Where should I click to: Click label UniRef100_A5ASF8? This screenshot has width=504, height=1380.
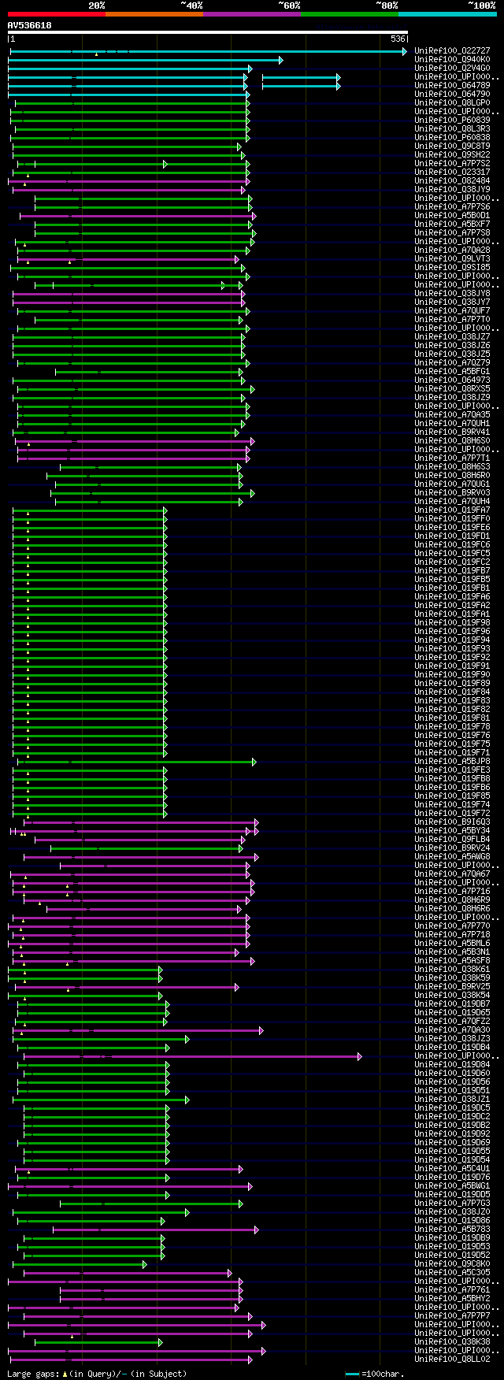pos(452,961)
